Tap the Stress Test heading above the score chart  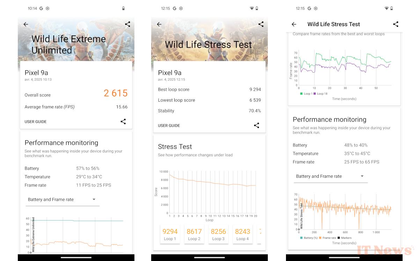175,147
